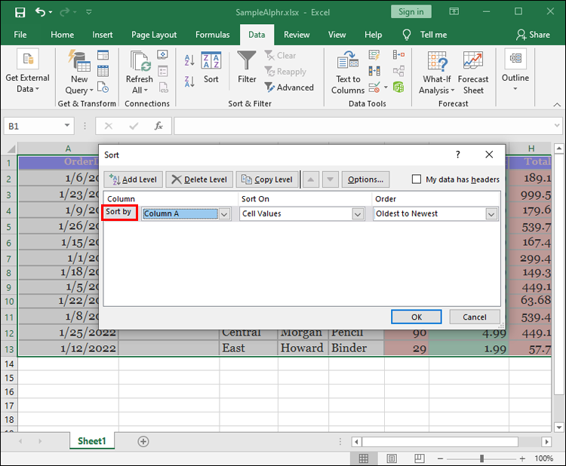
Task: Expand the Column A sort dropdown
Action: (x=224, y=214)
